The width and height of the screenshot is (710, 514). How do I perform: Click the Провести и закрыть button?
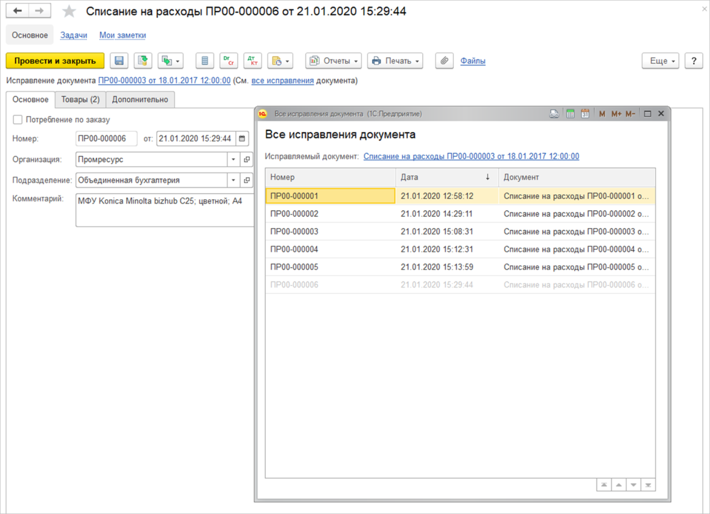pyautogui.click(x=55, y=60)
